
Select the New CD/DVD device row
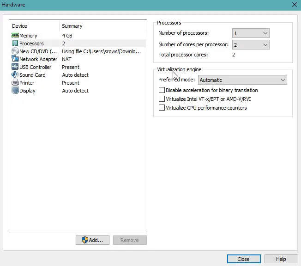point(78,51)
